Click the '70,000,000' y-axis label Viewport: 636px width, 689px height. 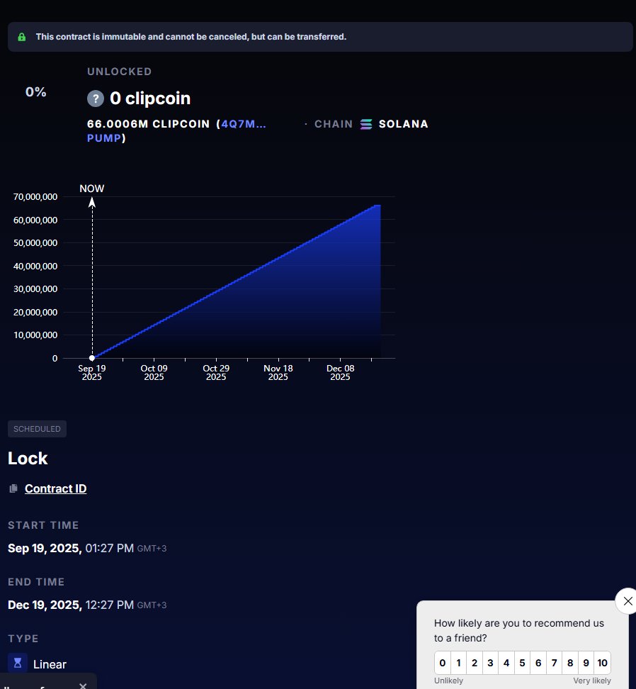(x=35, y=197)
